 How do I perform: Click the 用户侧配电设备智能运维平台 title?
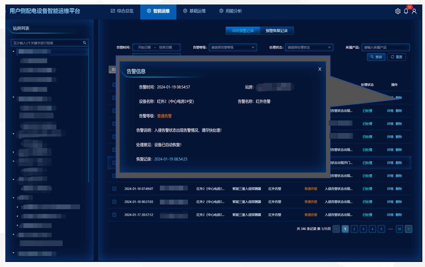pos(45,11)
